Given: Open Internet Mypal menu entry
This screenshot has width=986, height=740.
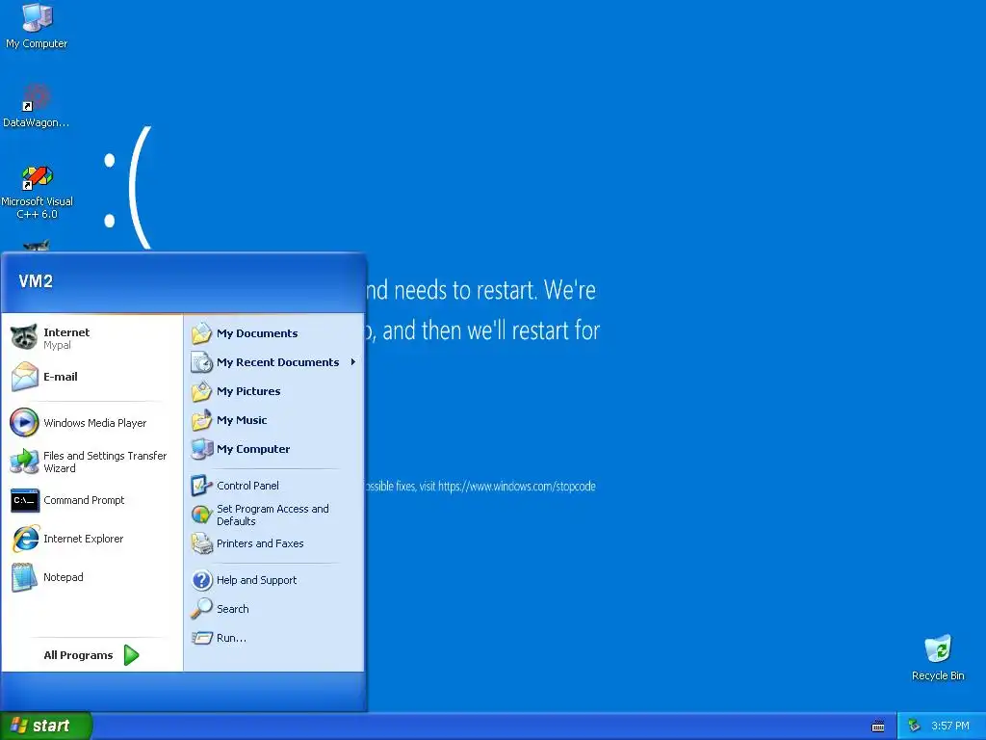Looking at the screenshot, I should 91,338.
